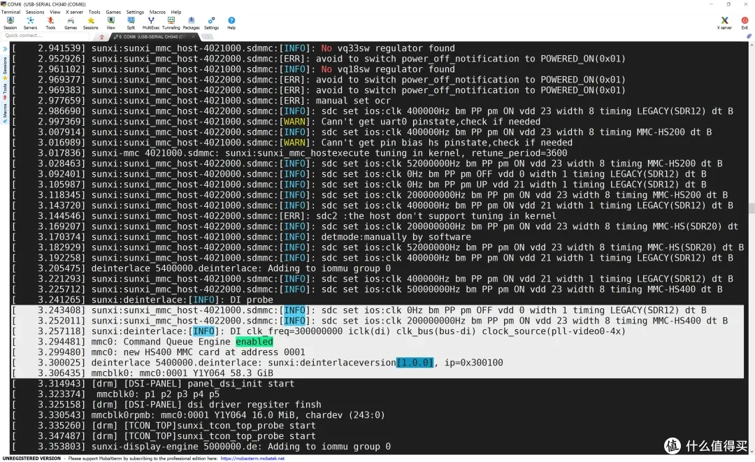Click the View toolbar icon

[110, 22]
